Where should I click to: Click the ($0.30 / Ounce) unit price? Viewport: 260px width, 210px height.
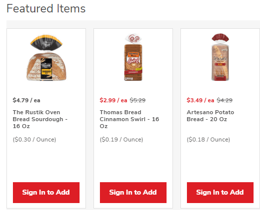pos(34,140)
